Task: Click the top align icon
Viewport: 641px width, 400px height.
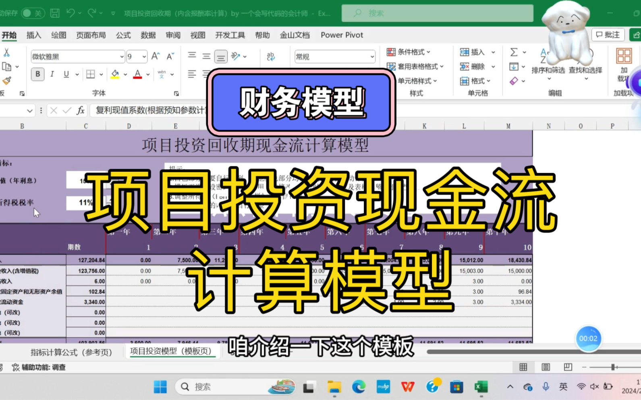Action: pos(192,56)
